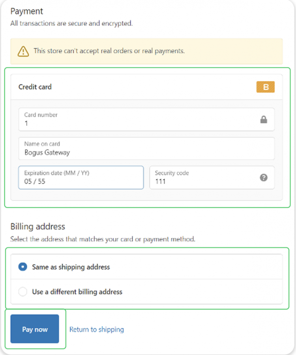Screen dimensions: 296x355
Task: Click the Credit card header row
Action: [146, 87]
